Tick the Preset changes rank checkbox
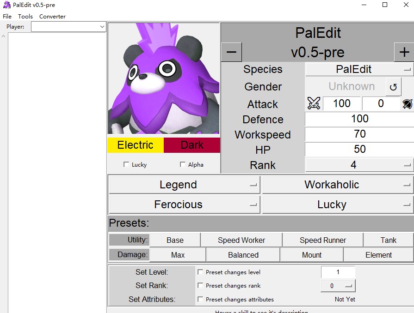The width and height of the screenshot is (414, 313). point(200,285)
